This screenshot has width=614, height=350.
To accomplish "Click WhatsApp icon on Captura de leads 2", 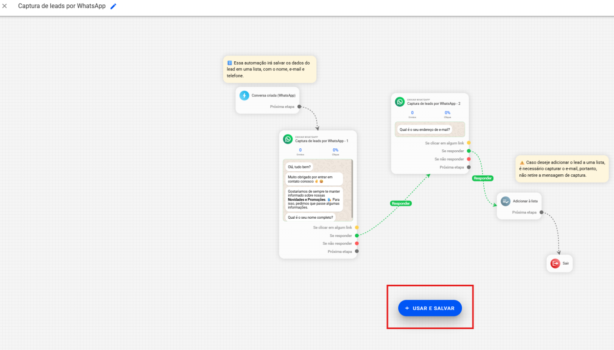I will (x=400, y=102).
